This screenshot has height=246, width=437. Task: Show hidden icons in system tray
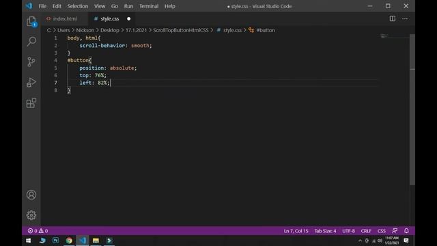click(x=360, y=241)
